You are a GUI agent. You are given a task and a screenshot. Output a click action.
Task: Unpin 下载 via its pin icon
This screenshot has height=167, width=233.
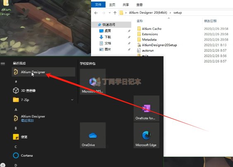pyautogui.click(x=129, y=37)
